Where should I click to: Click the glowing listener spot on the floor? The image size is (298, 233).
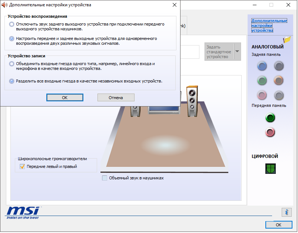click(x=165, y=145)
